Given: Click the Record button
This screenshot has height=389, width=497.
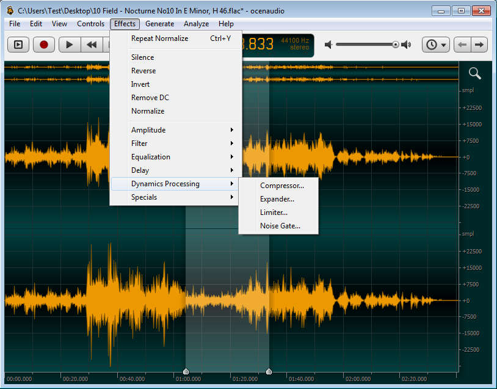Looking at the screenshot, I should (44, 45).
